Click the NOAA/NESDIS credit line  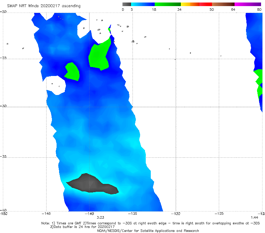click(148, 230)
